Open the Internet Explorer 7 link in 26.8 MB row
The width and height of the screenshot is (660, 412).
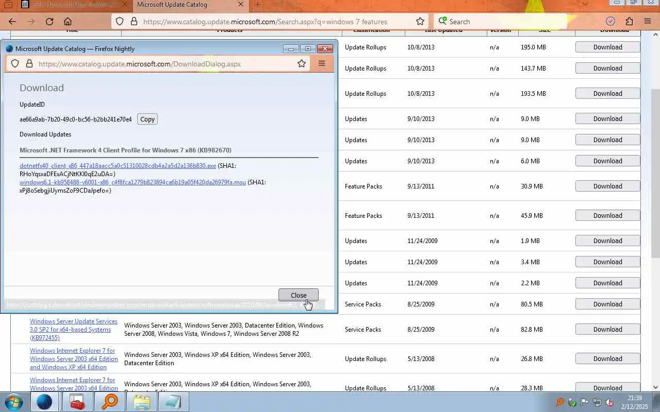74,359
